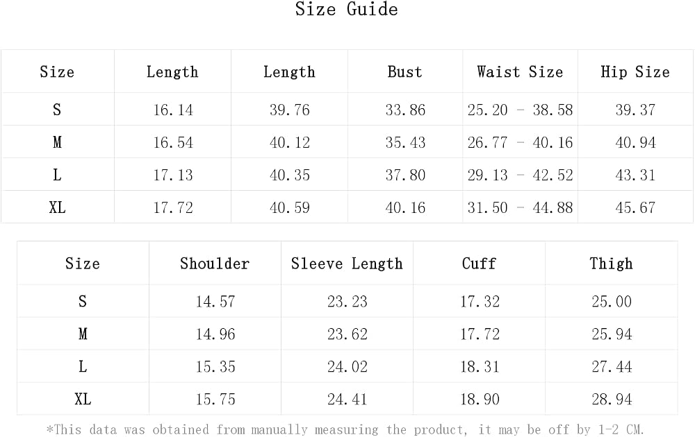Click the Waist Size header
Screen dimensions: 695x437
pyautogui.click(x=520, y=71)
